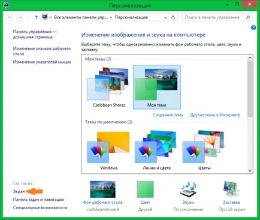Viewport: 260px width, 220px height.
Task: Click the Personalization window title icon
Action: click(6, 5)
